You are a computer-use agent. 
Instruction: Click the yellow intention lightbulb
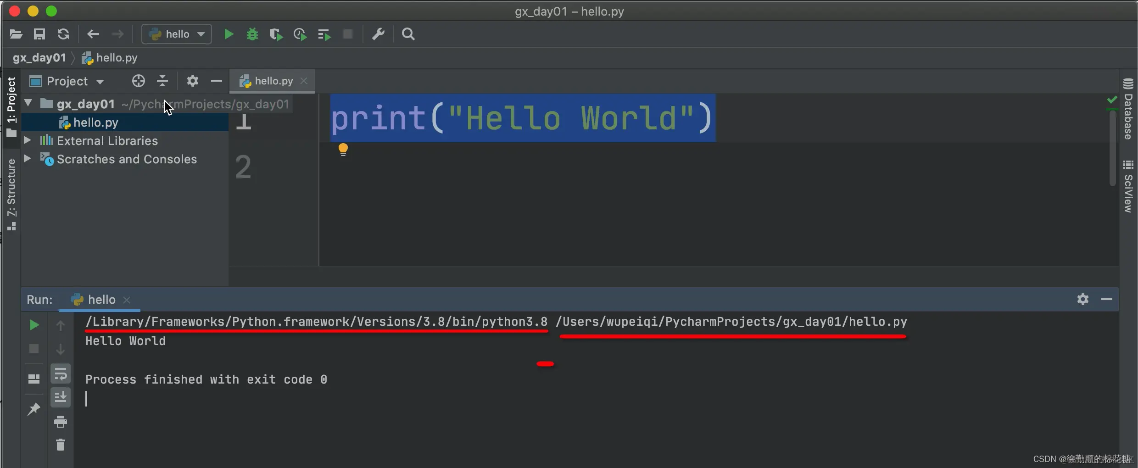[x=343, y=150]
